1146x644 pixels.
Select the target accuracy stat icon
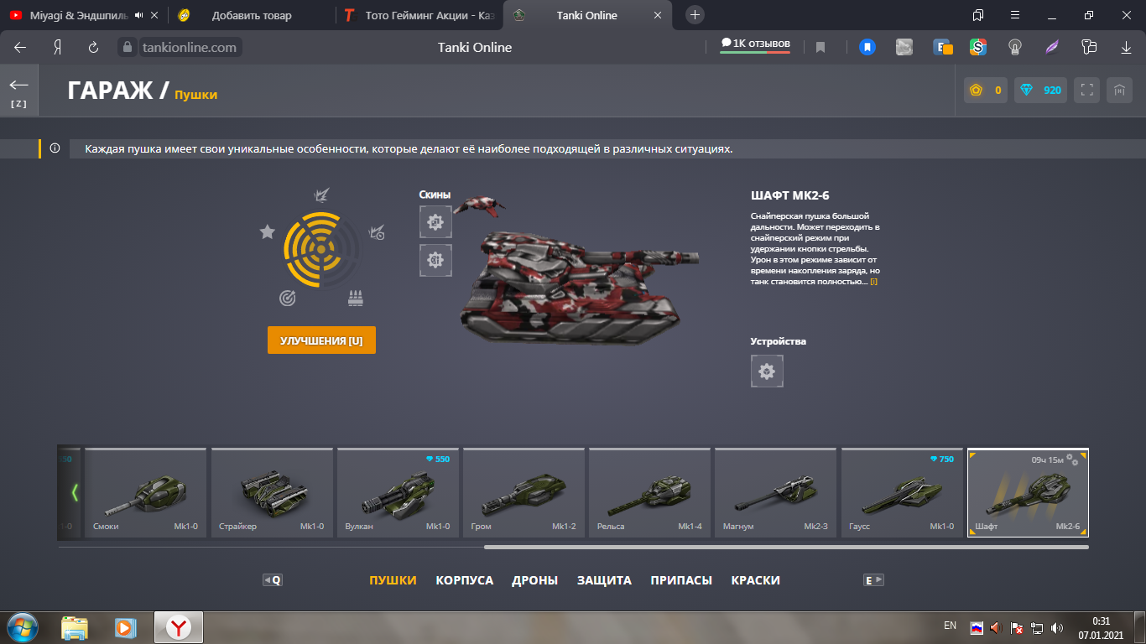point(287,298)
